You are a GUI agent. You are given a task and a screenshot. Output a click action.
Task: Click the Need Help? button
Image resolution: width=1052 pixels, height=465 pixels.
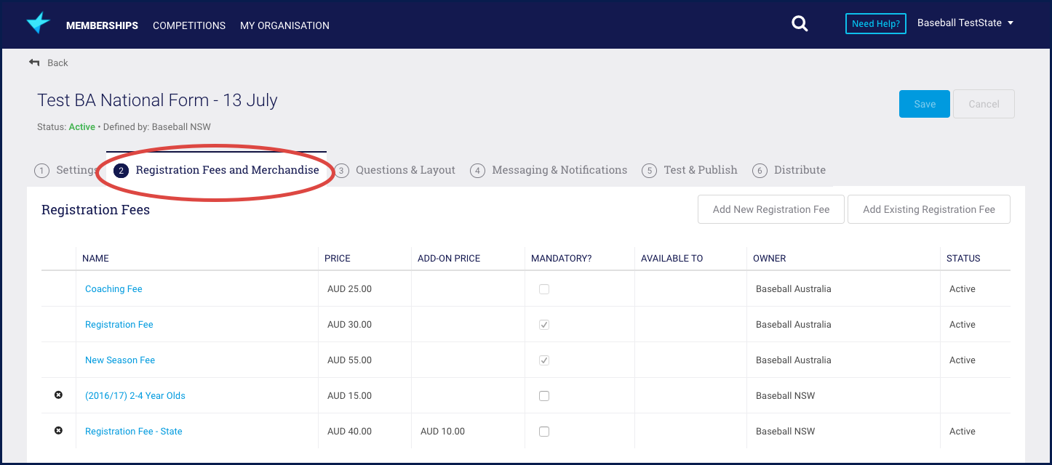(876, 24)
